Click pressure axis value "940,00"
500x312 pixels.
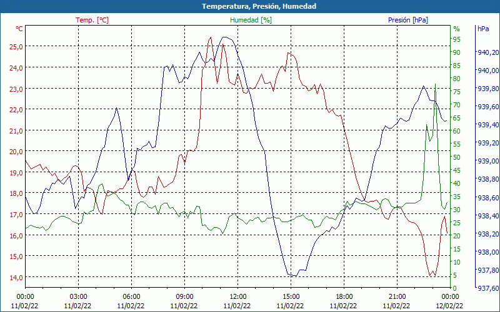tap(487, 71)
